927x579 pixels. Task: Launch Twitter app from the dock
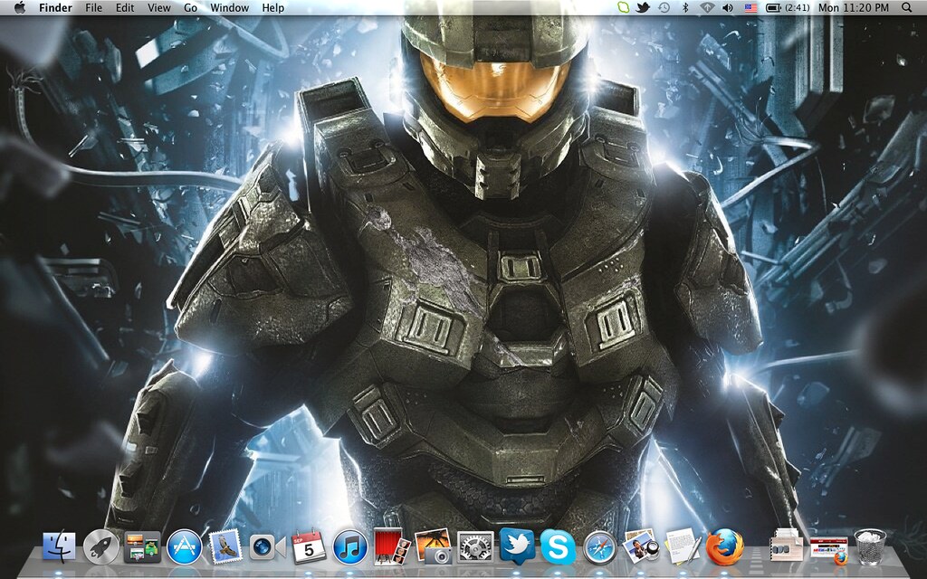(517, 546)
